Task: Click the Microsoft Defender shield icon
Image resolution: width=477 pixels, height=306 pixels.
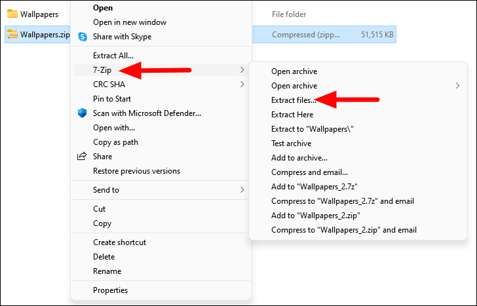Action: [x=82, y=113]
